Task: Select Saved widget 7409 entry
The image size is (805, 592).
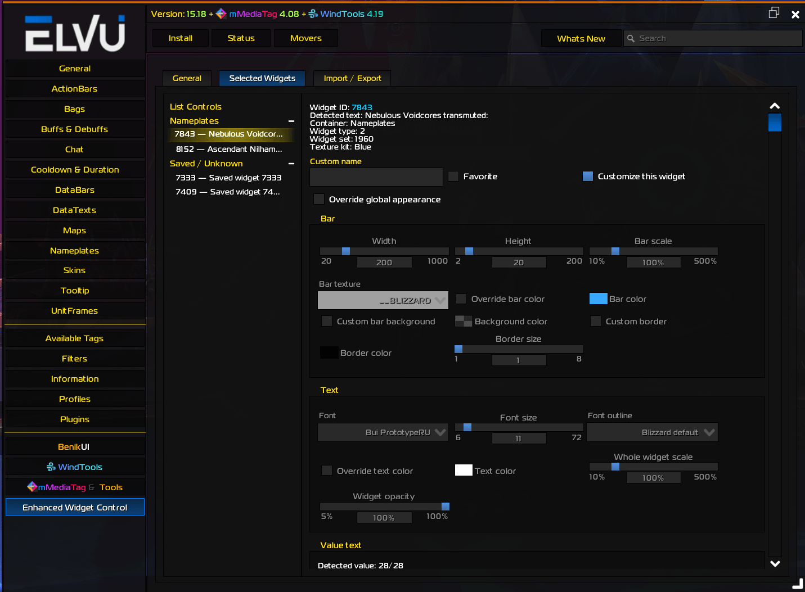Action: (x=231, y=192)
